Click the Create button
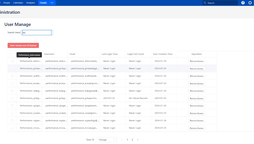 pos(43,3)
